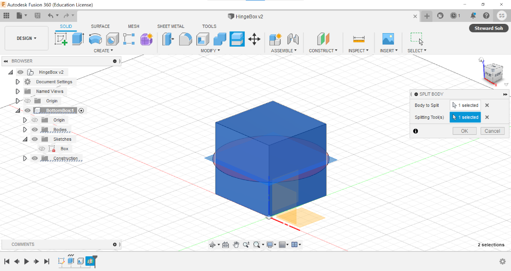Switch to the MESH tab

coord(133,26)
